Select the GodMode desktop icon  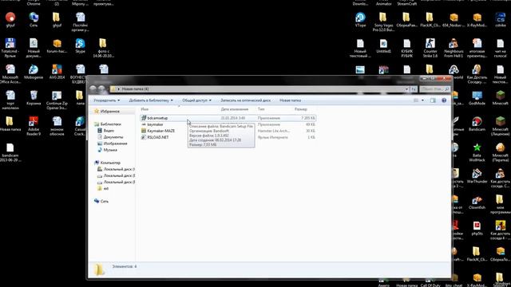coord(477,98)
